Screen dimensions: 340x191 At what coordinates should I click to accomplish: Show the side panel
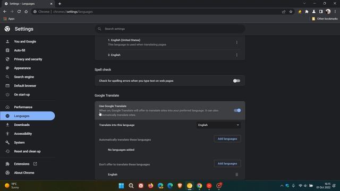[x=321, y=12]
